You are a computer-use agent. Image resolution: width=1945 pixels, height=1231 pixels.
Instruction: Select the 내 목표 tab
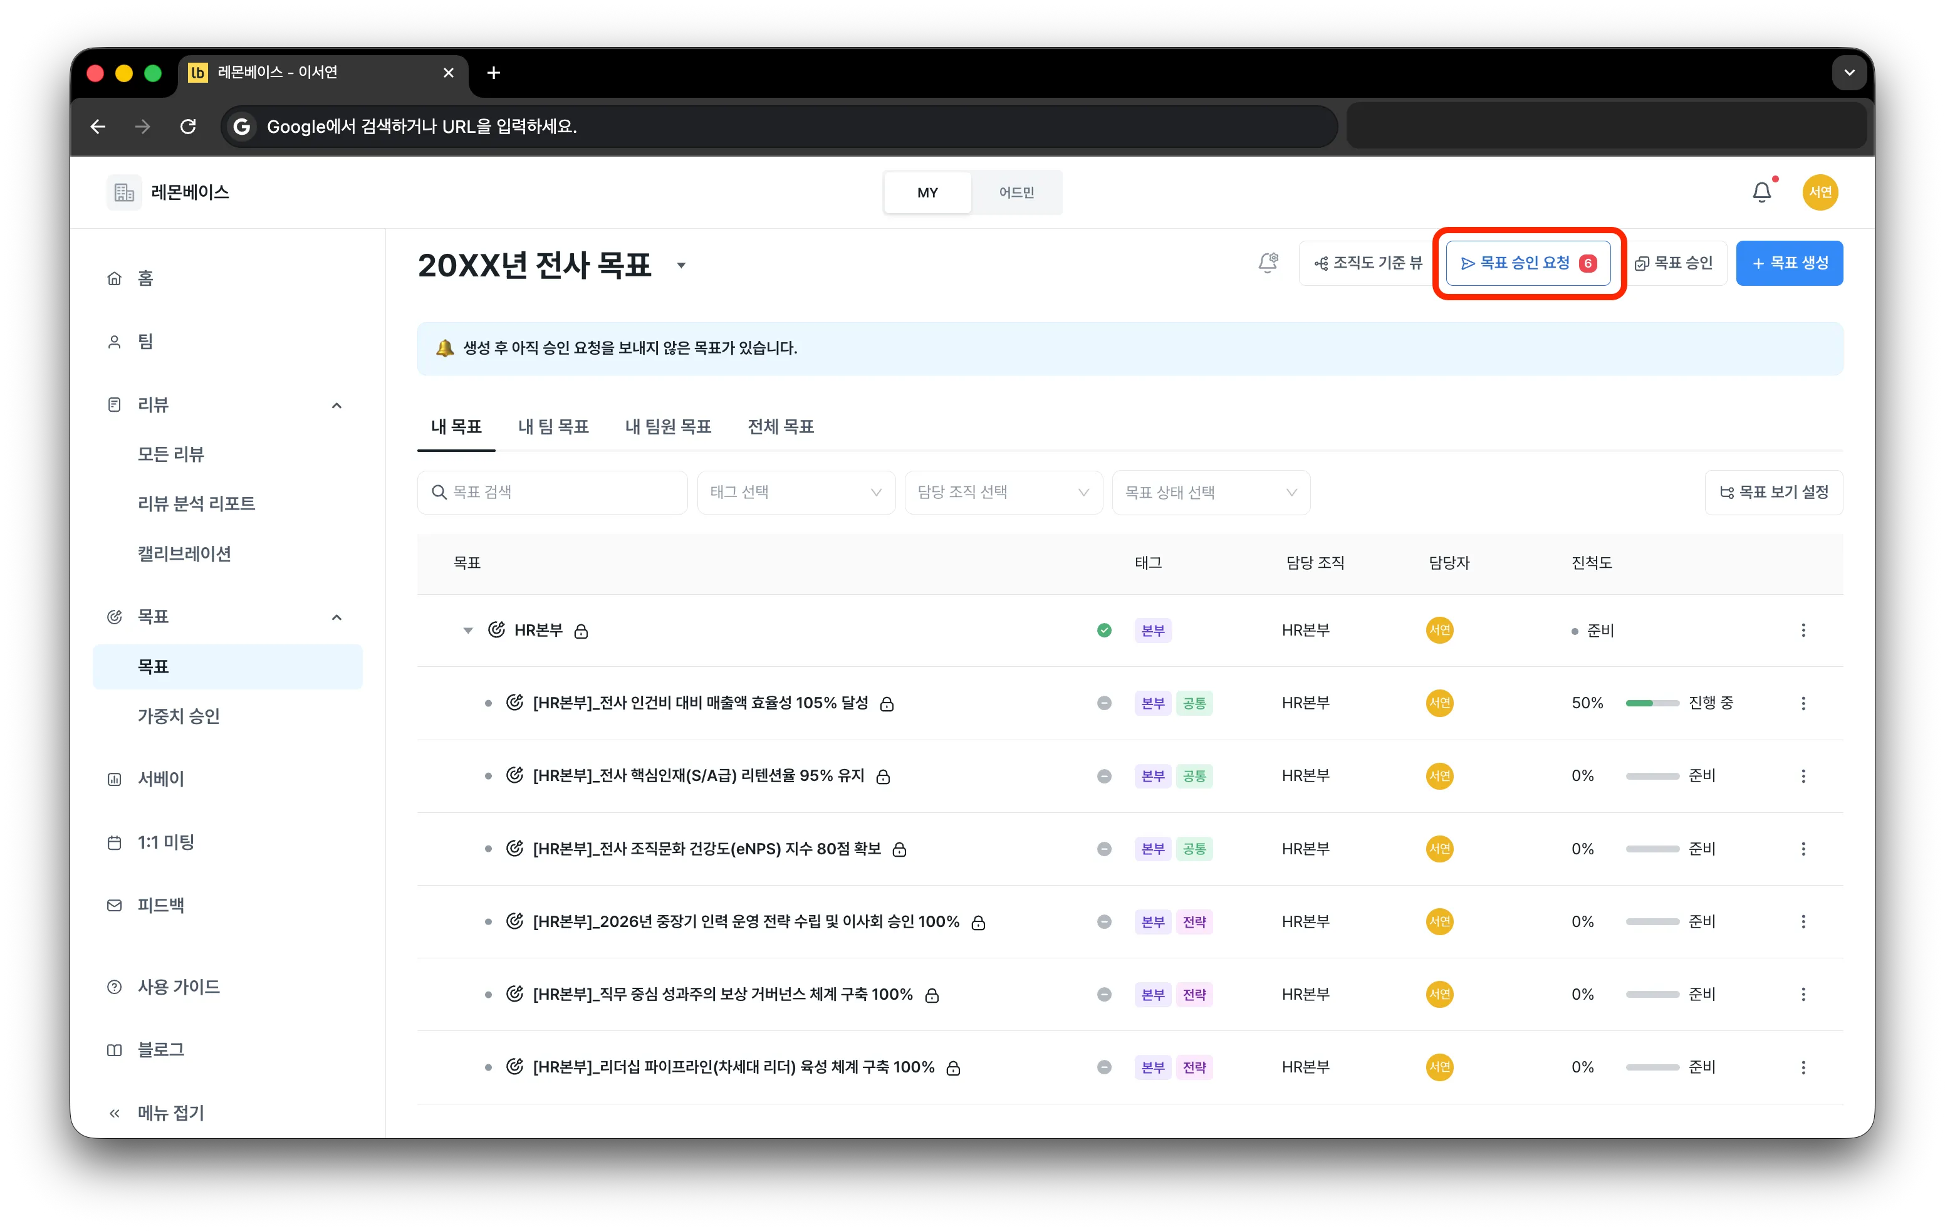tap(456, 426)
